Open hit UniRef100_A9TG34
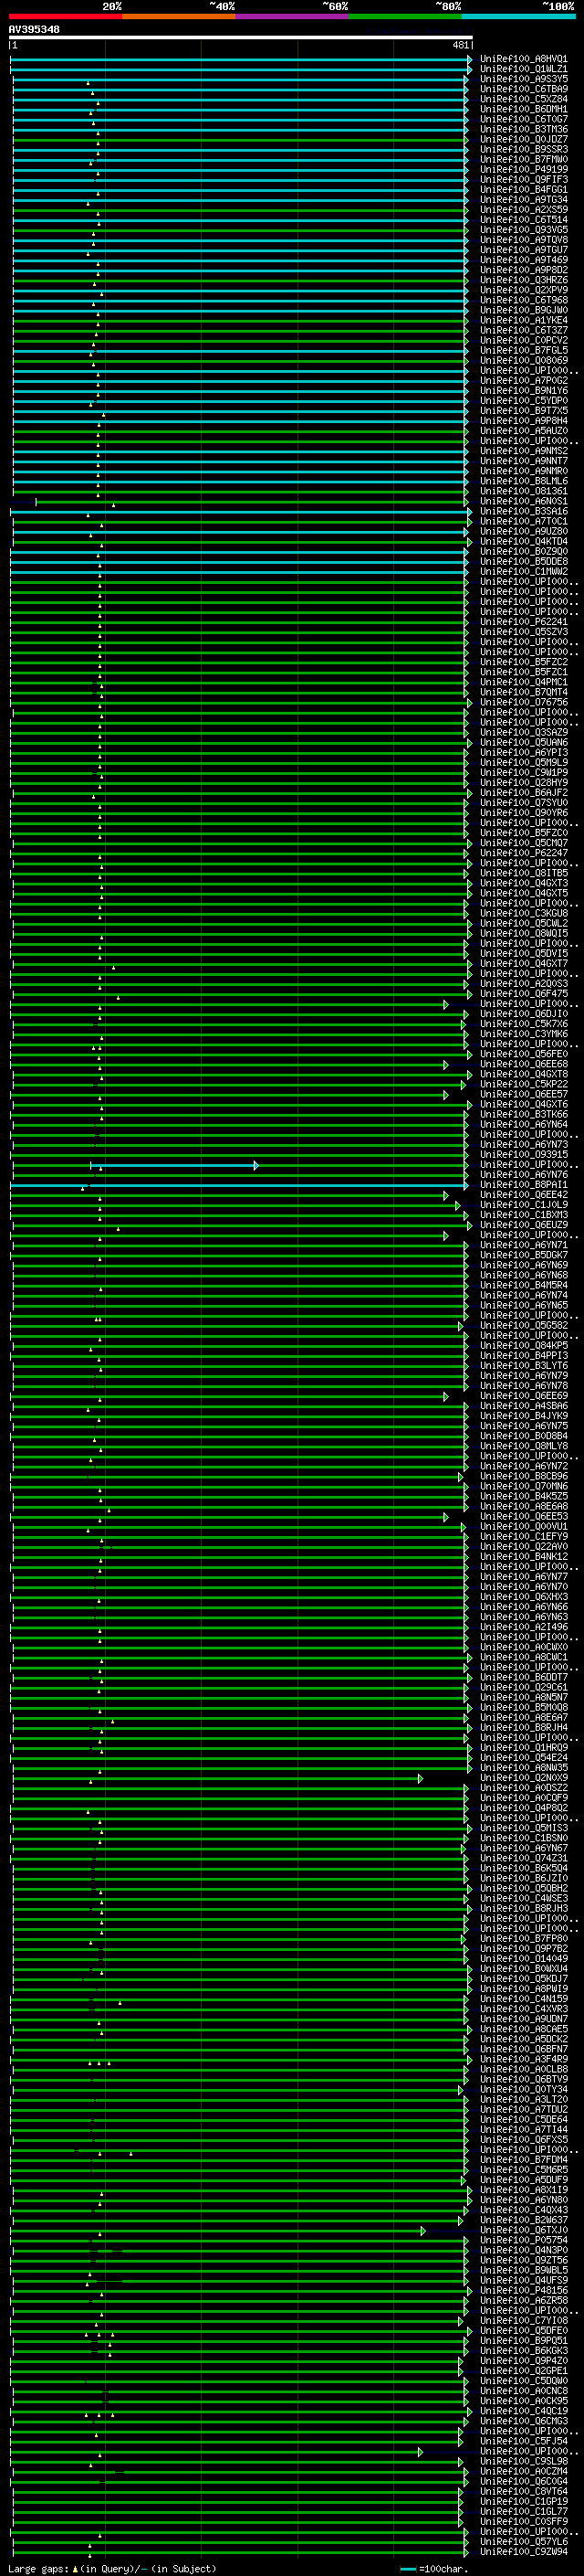Screen dimensions: 584x2576 tap(524, 200)
